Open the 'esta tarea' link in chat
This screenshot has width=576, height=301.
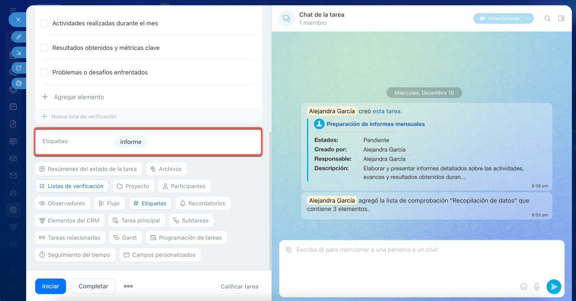[x=386, y=111]
